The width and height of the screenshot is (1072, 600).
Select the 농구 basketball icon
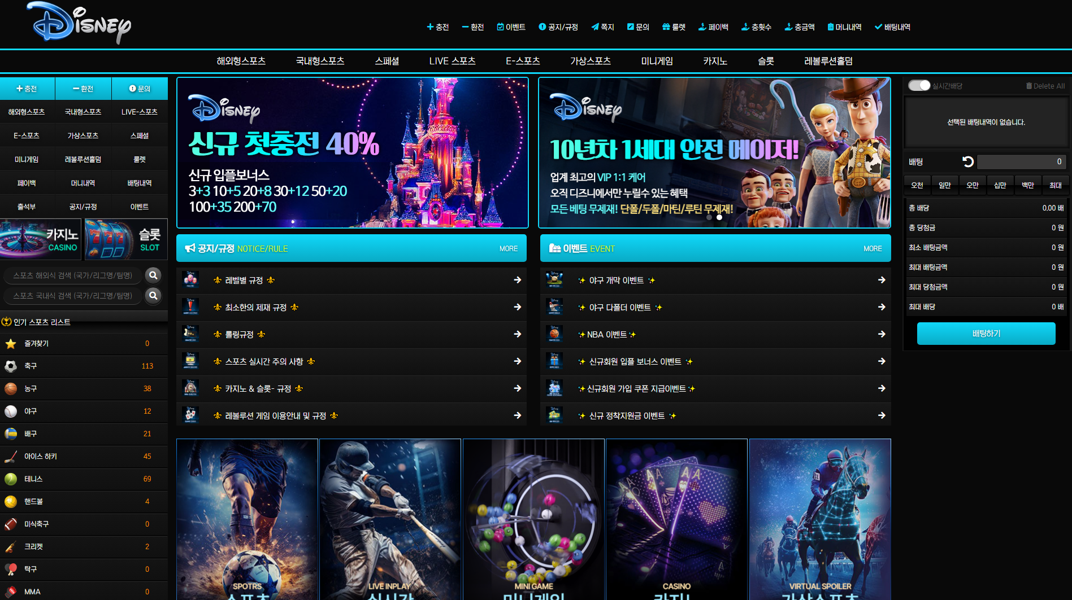click(x=11, y=389)
